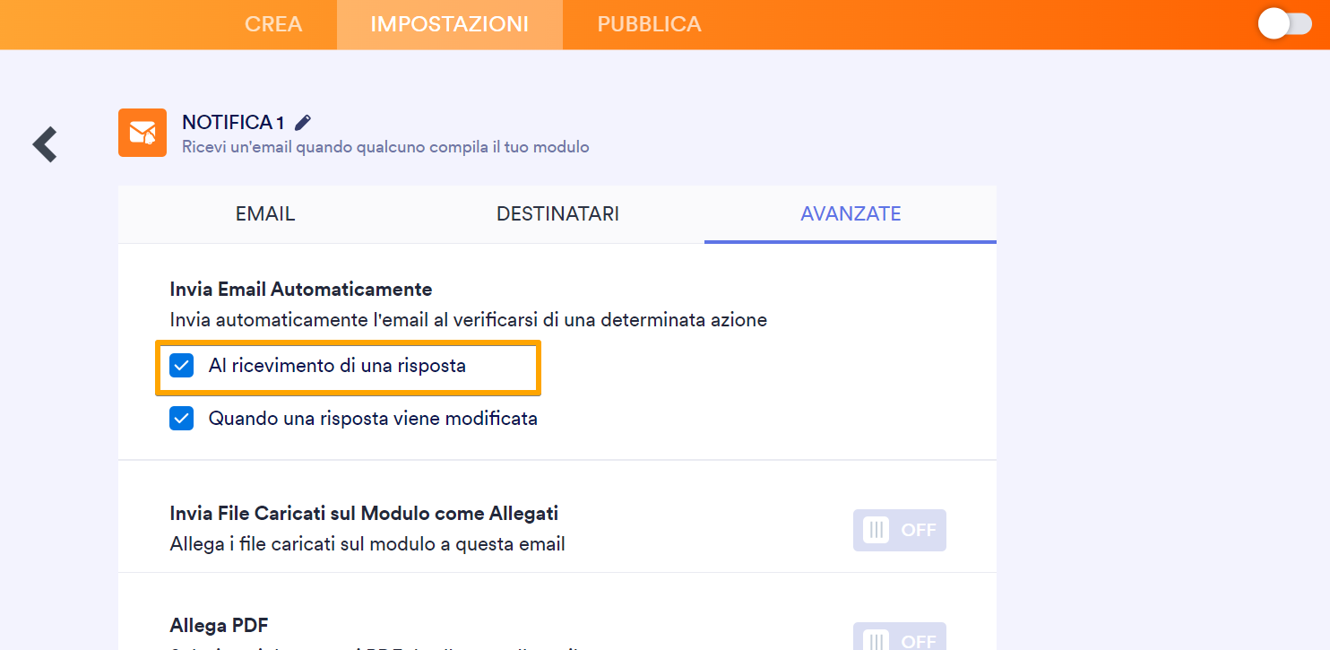
Task: Click the "Invia File Caricati sul Modulo come Allegati" heading
Action: tap(364, 514)
